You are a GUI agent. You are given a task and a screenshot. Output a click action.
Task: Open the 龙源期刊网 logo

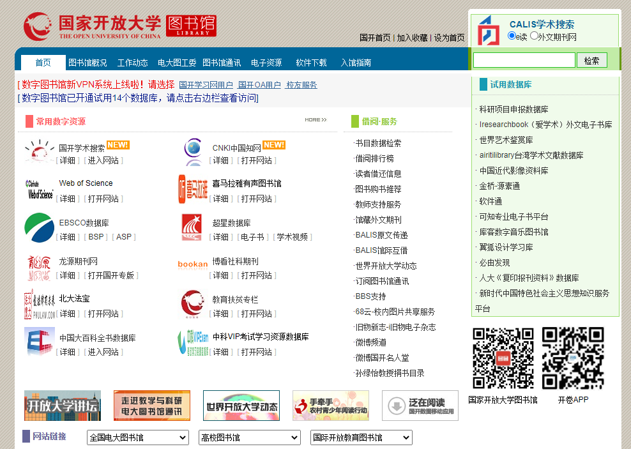tap(39, 268)
